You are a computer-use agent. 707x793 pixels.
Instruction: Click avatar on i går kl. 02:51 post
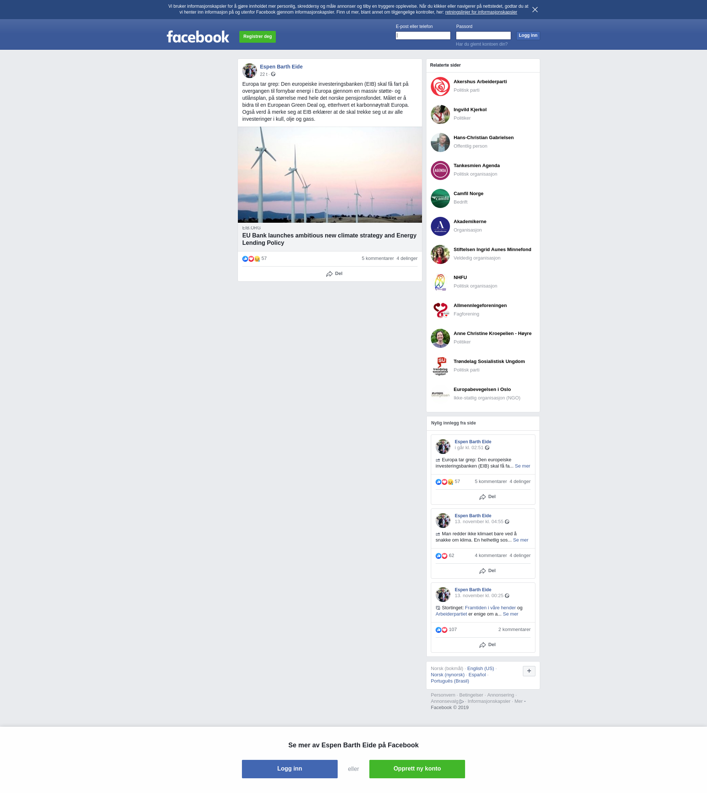point(443,447)
